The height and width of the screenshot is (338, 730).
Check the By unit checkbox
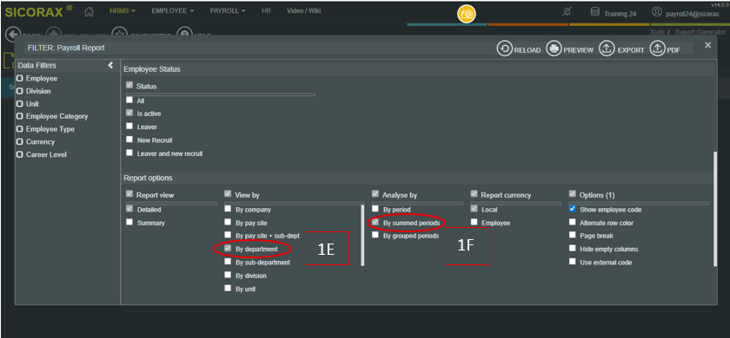click(228, 288)
